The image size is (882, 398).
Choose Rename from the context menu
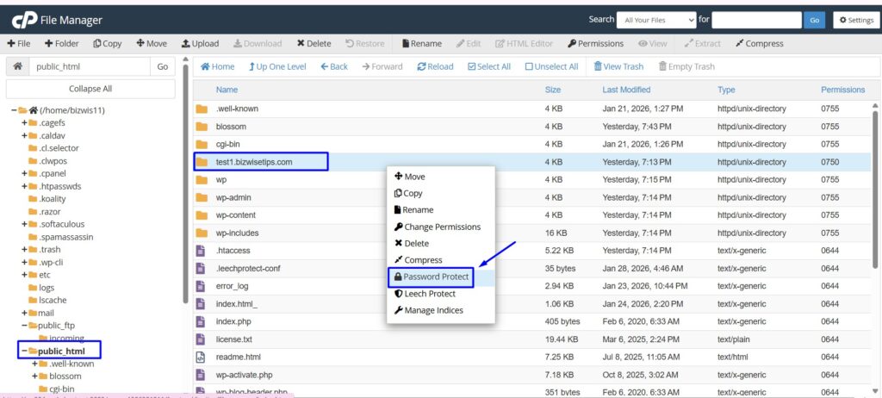point(441,210)
